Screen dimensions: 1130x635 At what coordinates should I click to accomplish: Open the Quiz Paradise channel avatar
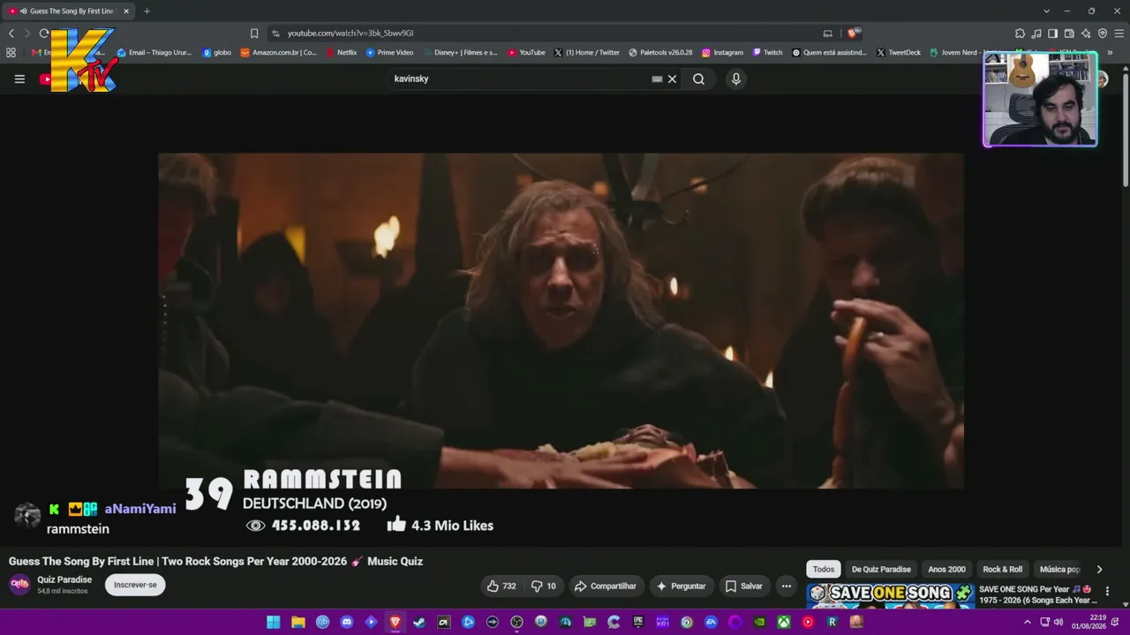[x=19, y=585]
